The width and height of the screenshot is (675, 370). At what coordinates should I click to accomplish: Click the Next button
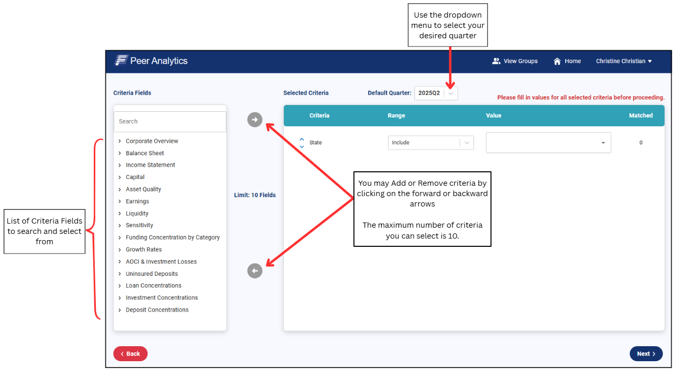pos(646,353)
